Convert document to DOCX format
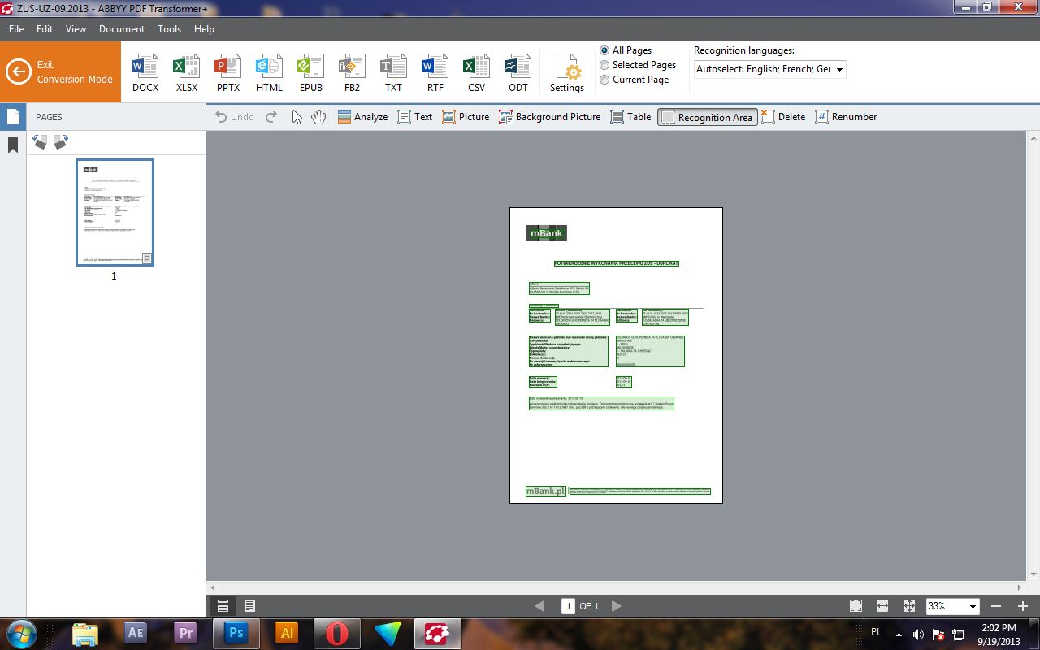The height and width of the screenshot is (650, 1040). coord(145,73)
